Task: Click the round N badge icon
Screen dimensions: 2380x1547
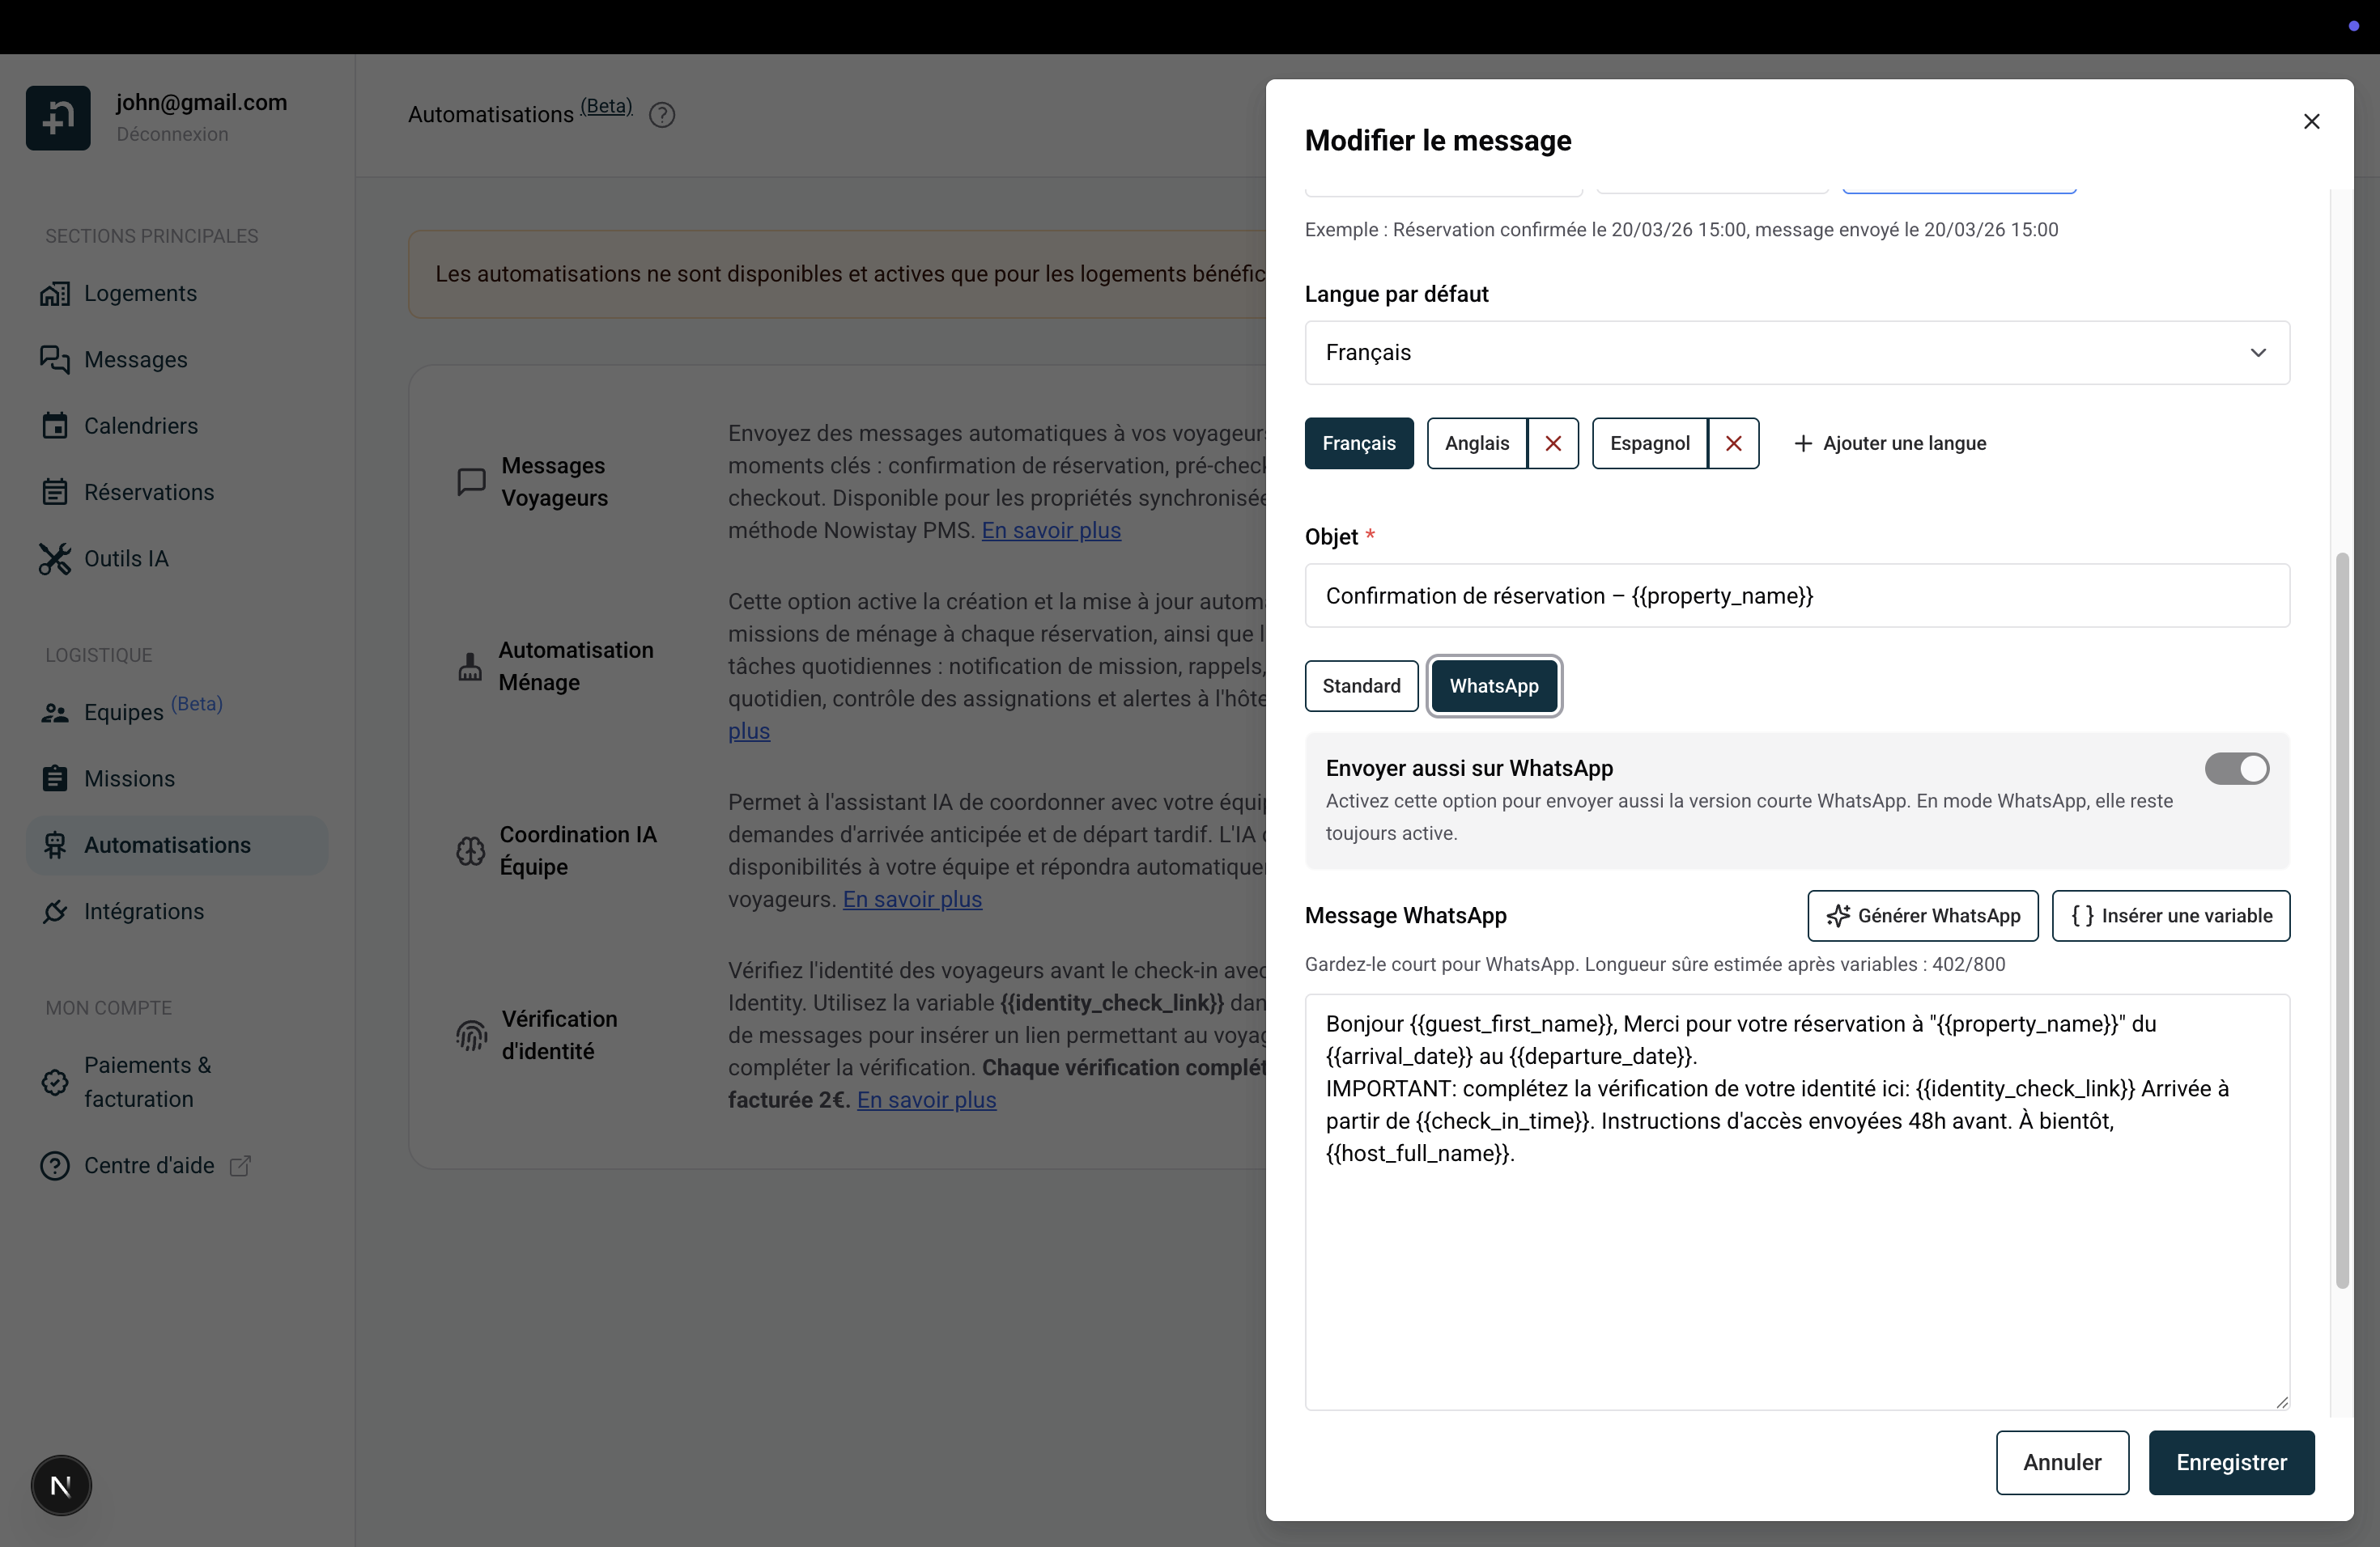Action: [x=61, y=1486]
